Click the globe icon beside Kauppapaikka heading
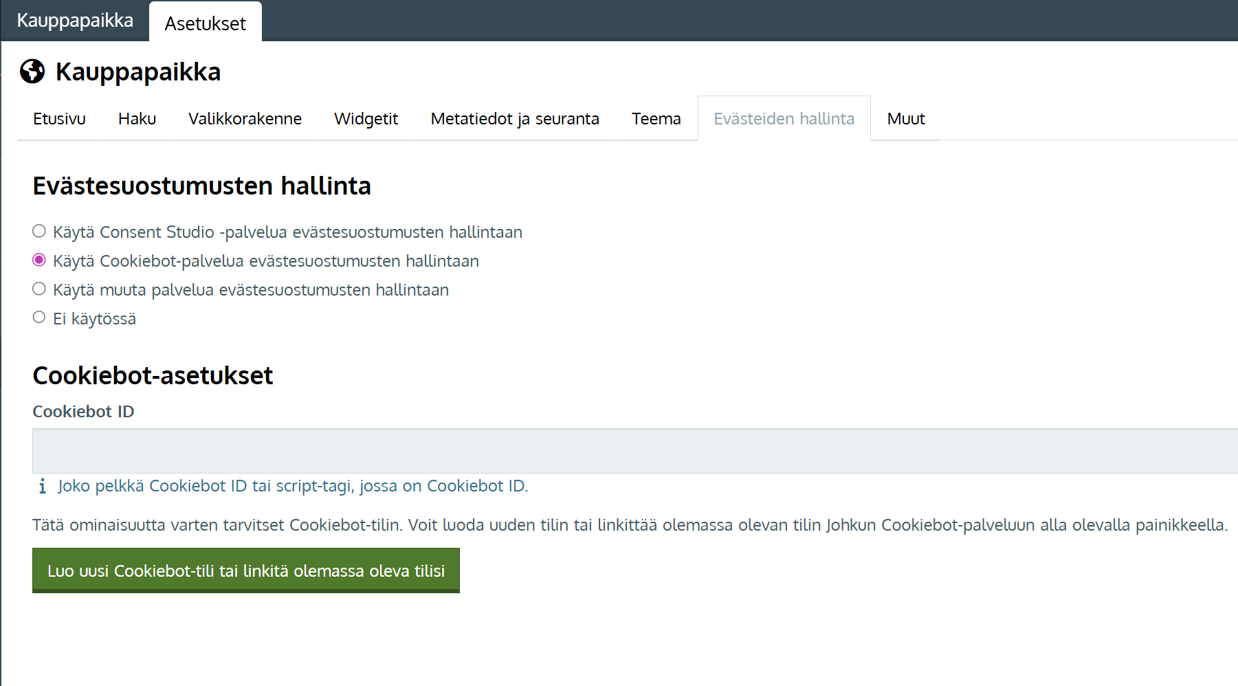 32,71
